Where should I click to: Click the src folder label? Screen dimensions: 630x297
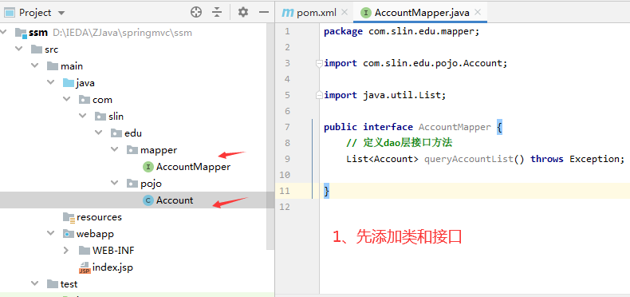tap(51, 49)
